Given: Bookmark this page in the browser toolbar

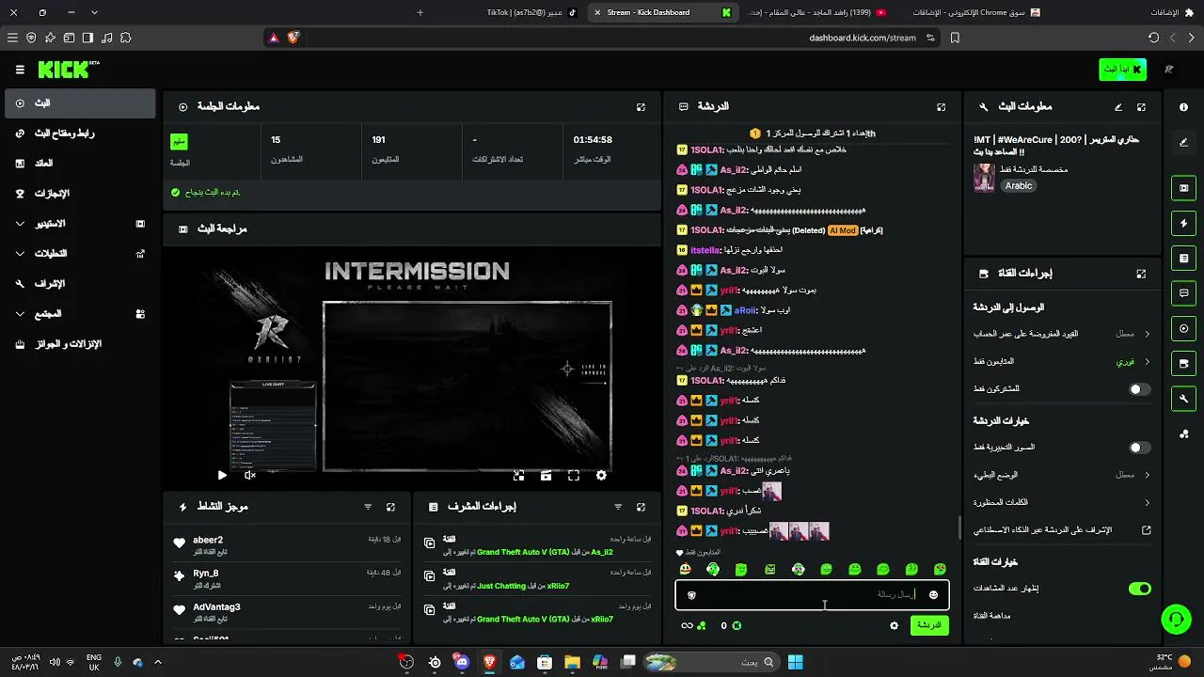Looking at the screenshot, I should (x=955, y=38).
